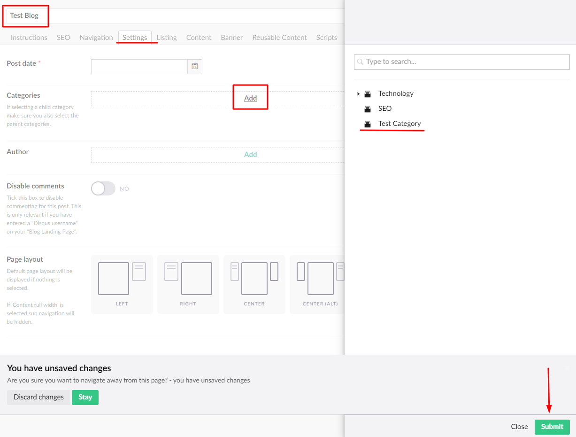This screenshot has height=437, width=576.
Task: Click the search magnifier icon
Action: 361,62
